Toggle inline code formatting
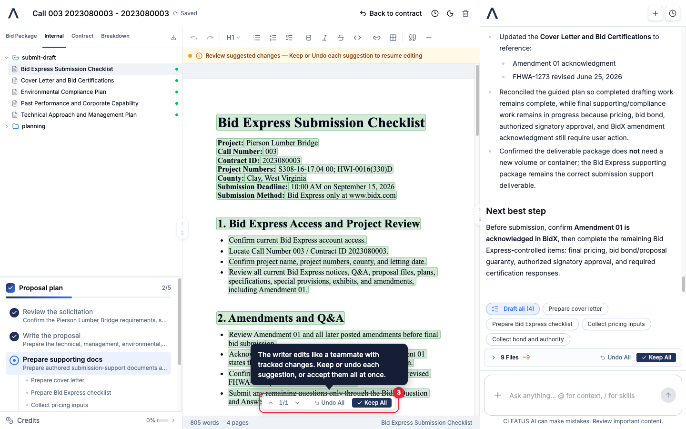Screen dimensions: 686x429 click(x=357, y=38)
